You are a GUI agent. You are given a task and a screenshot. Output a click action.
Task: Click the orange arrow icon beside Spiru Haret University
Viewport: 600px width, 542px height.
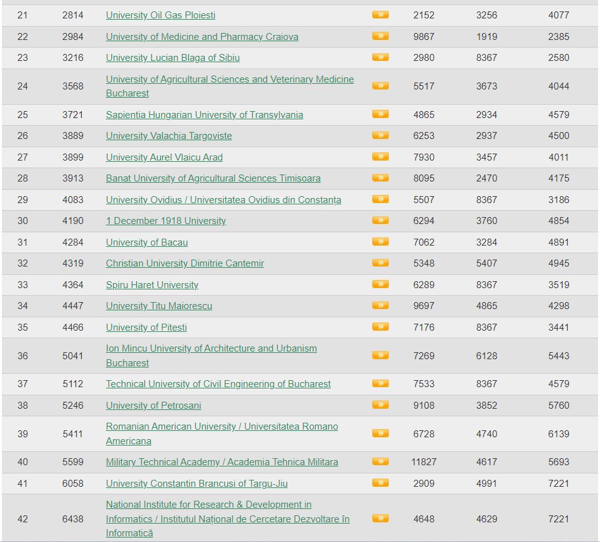[x=380, y=284]
